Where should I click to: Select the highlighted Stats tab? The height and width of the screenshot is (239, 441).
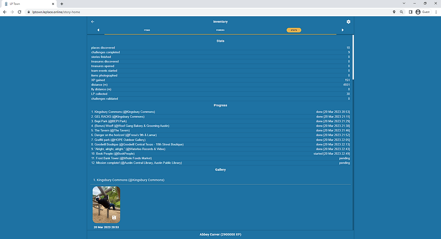[x=294, y=30]
